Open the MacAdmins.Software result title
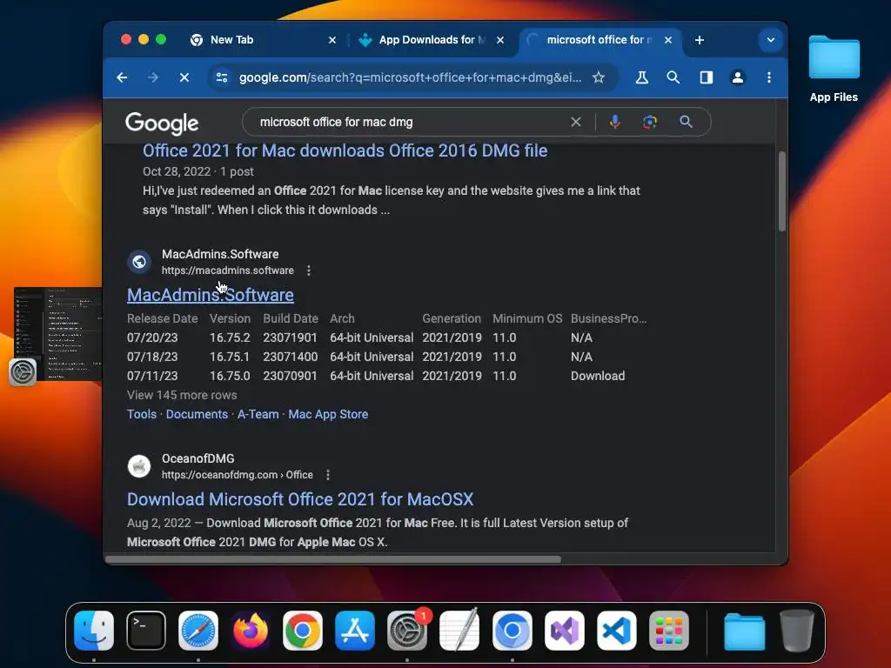Image resolution: width=891 pixels, height=668 pixels. tap(211, 295)
